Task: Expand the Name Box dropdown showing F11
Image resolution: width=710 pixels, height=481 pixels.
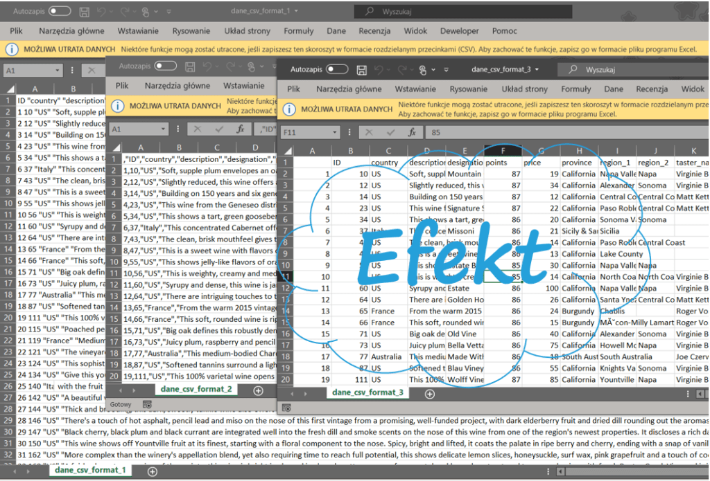Action: click(335, 132)
